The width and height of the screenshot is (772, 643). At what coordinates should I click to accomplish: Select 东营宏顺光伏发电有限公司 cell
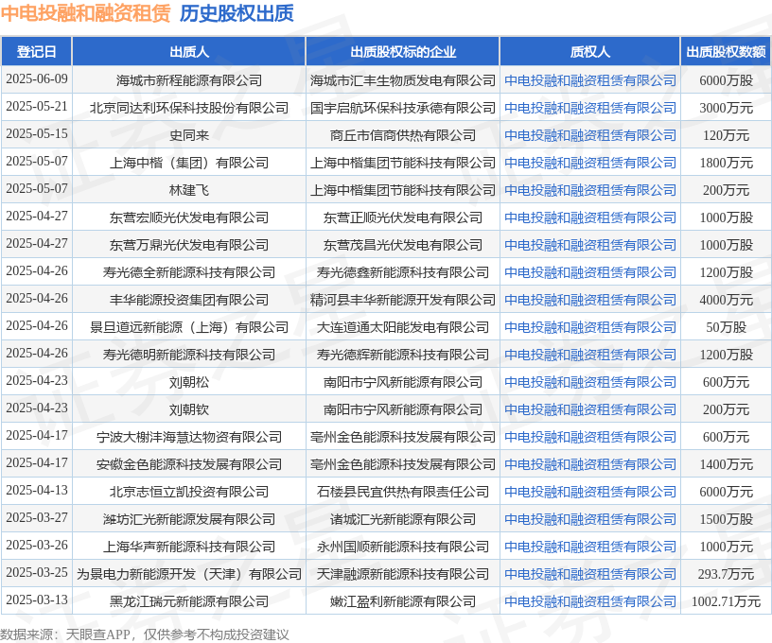pos(189,217)
